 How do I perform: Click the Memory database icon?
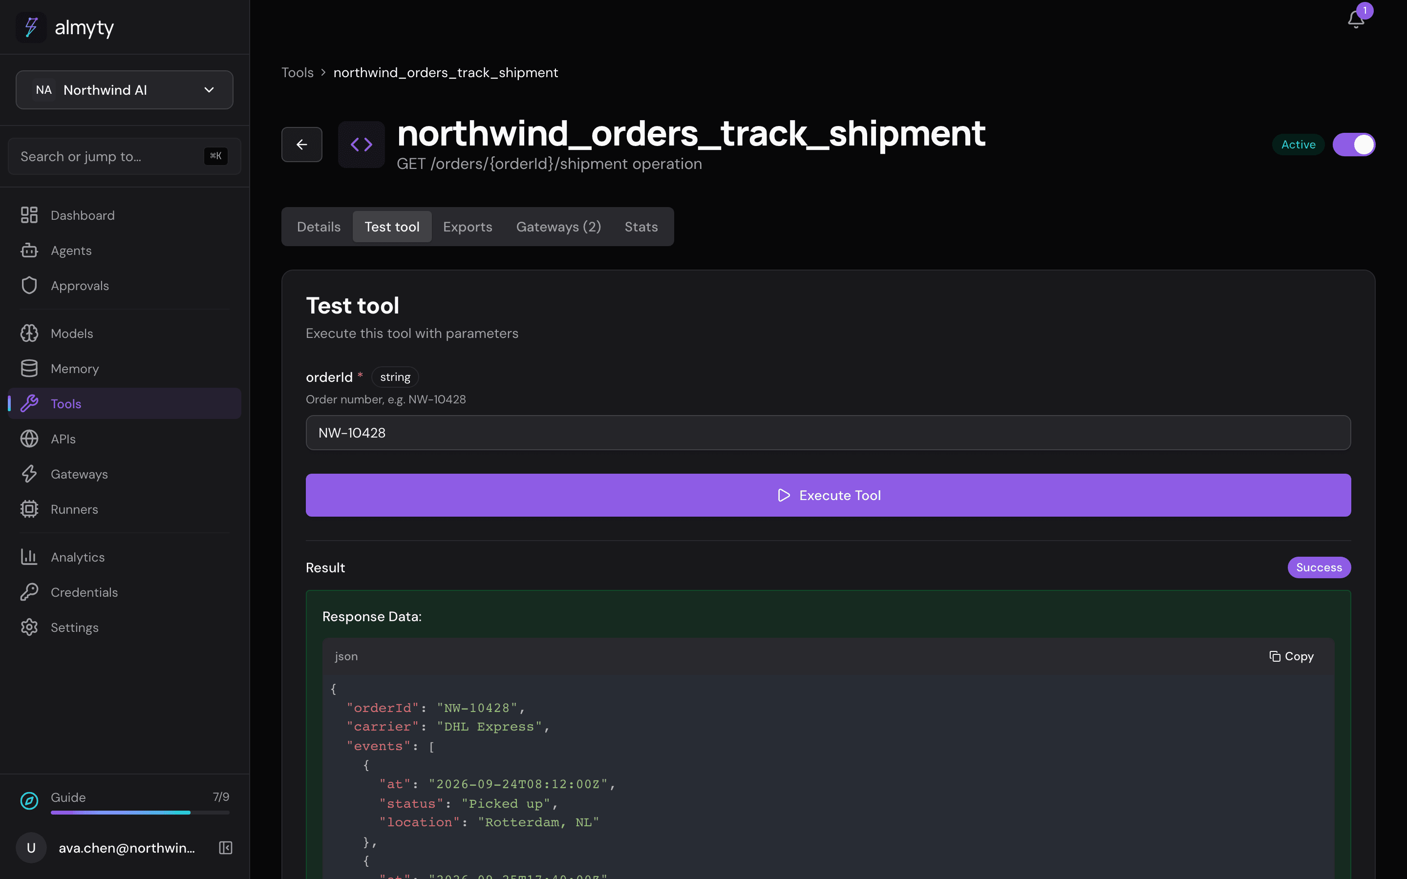pyautogui.click(x=29, y=369)
